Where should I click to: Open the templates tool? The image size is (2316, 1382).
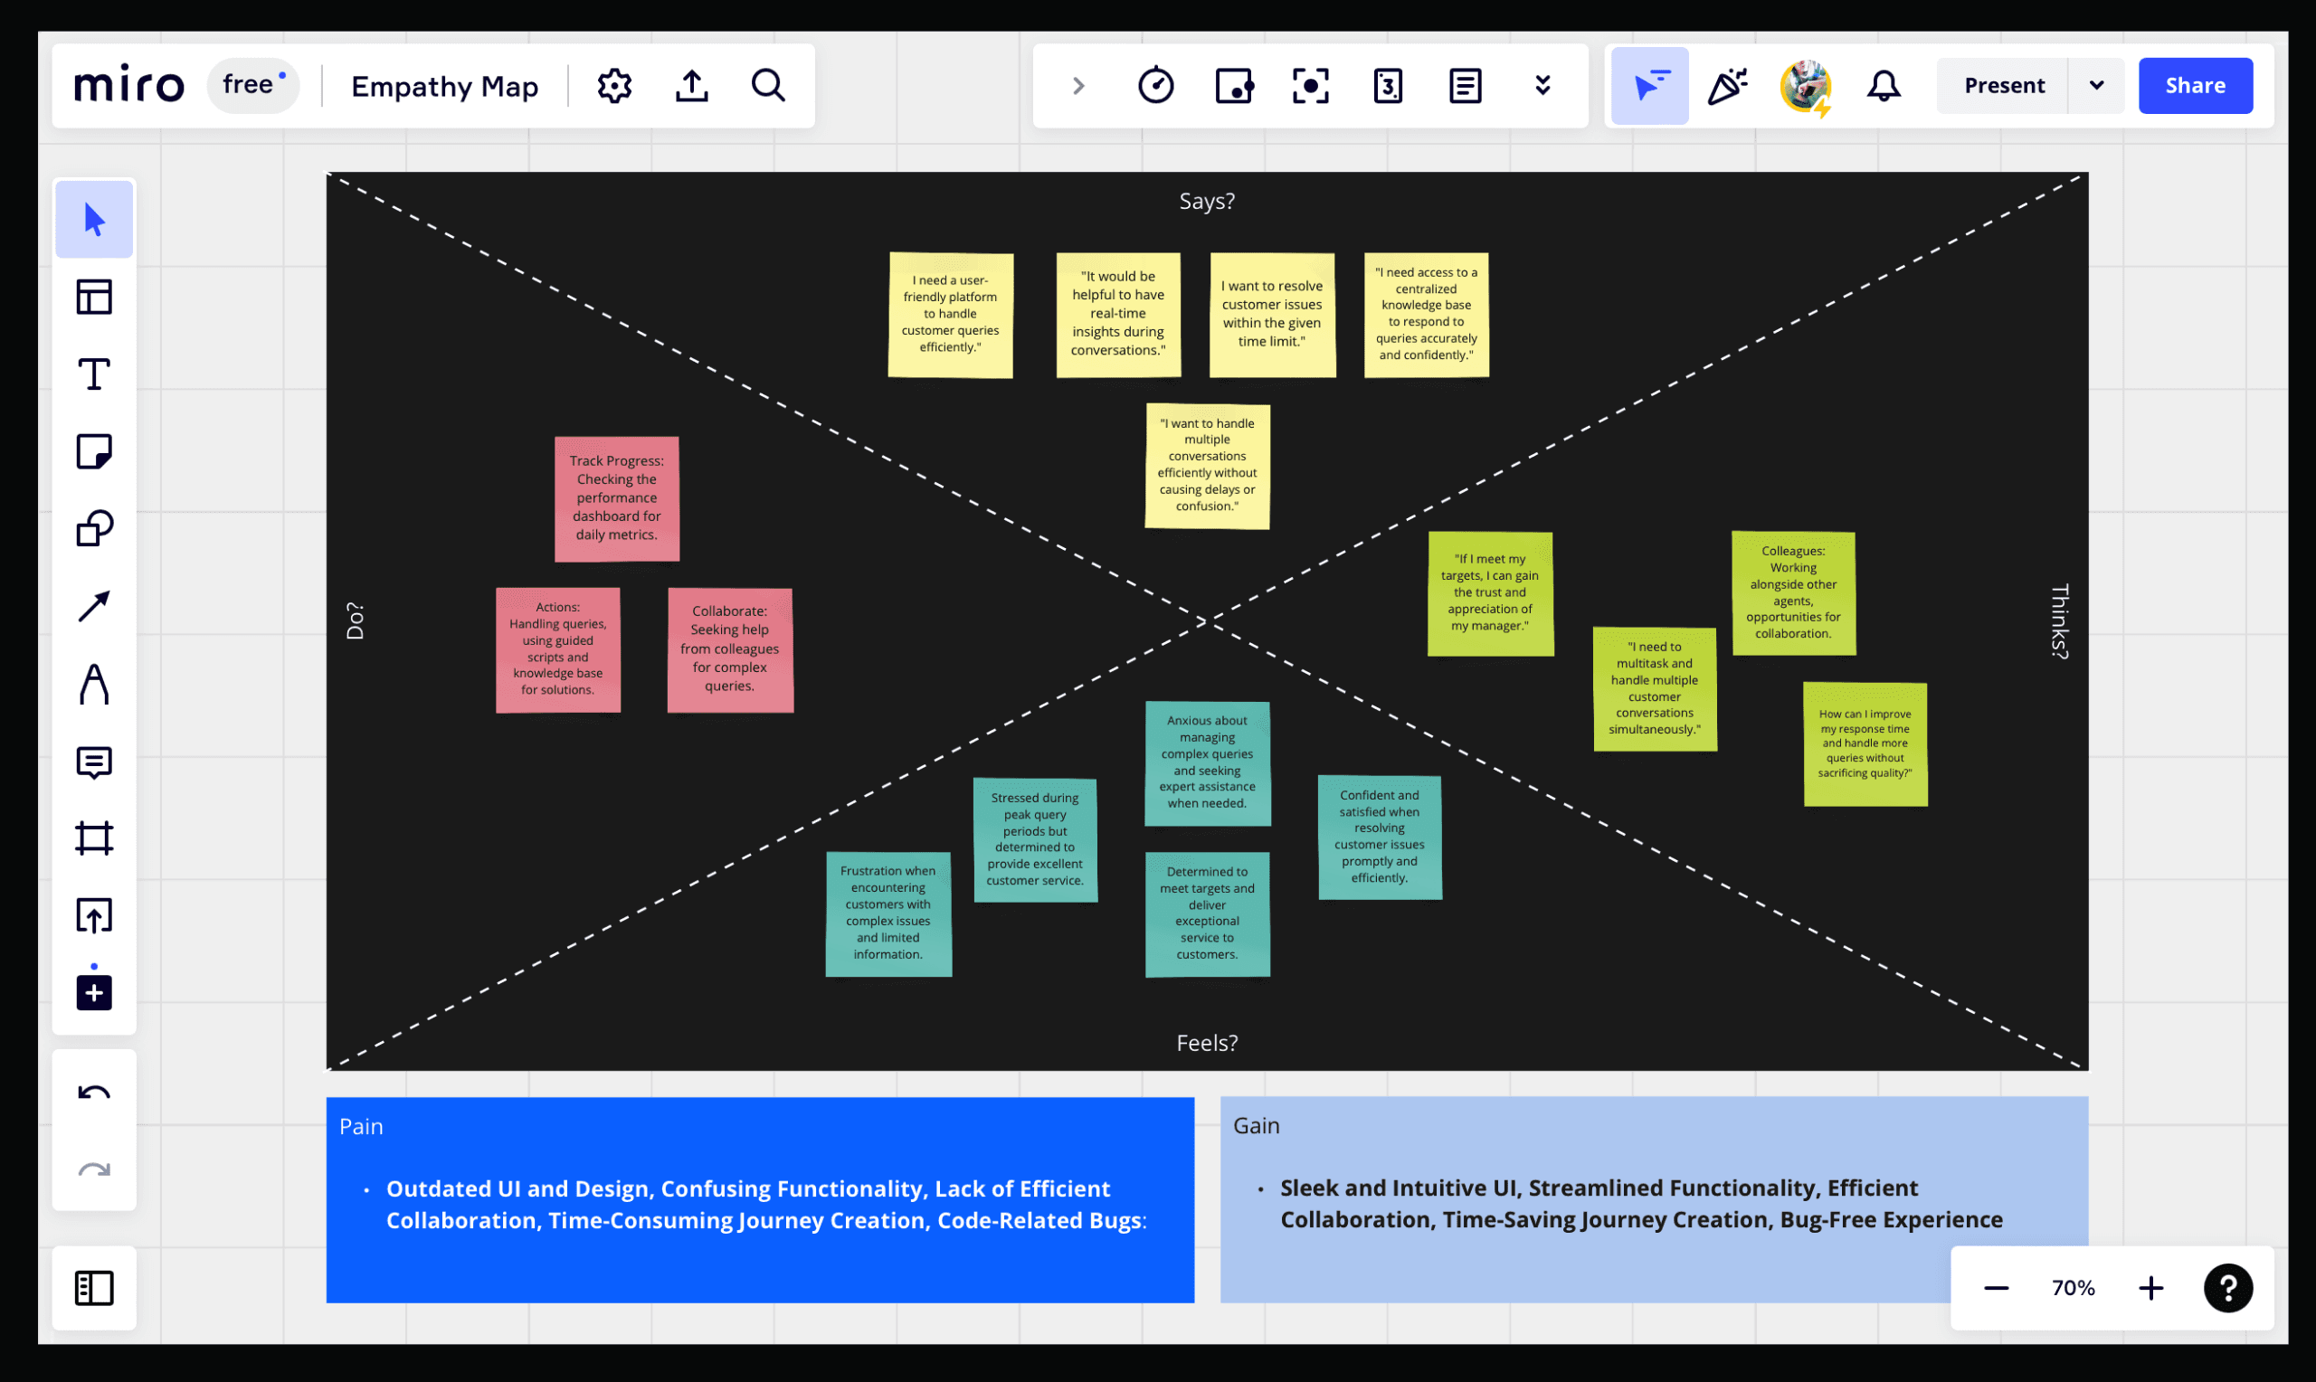[x=94, y=297]
